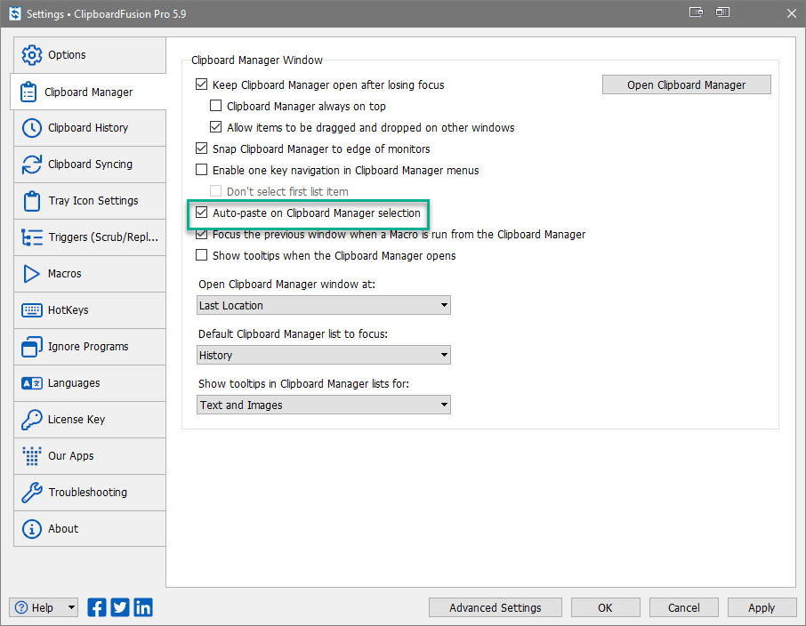The width and height of the screenshot is (806, 626).
Task: Select Macros in the sidebar
Action: coord(86,274)
